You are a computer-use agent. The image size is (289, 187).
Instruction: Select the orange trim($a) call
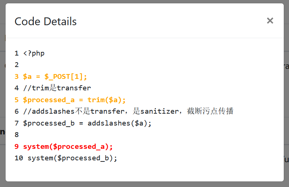click(x=106, y=100)
